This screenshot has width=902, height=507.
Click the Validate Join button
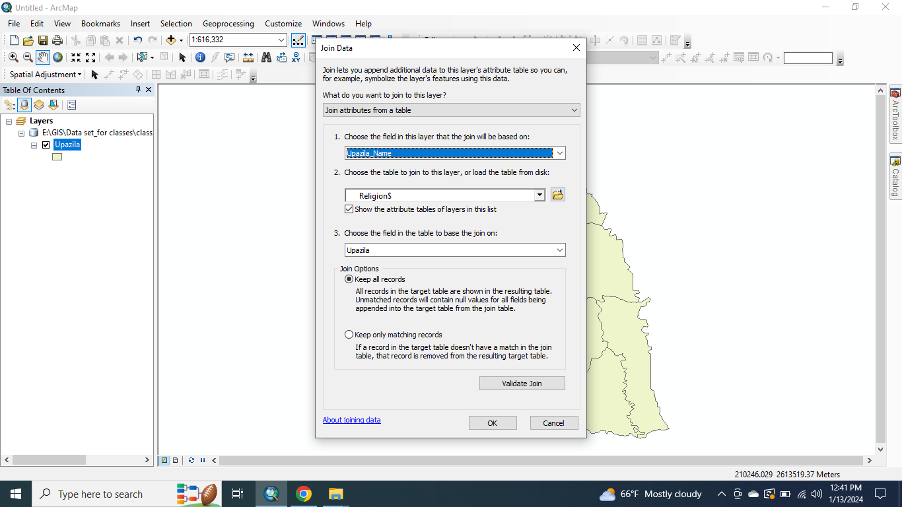pyautogui.click(x=522, y=383)
